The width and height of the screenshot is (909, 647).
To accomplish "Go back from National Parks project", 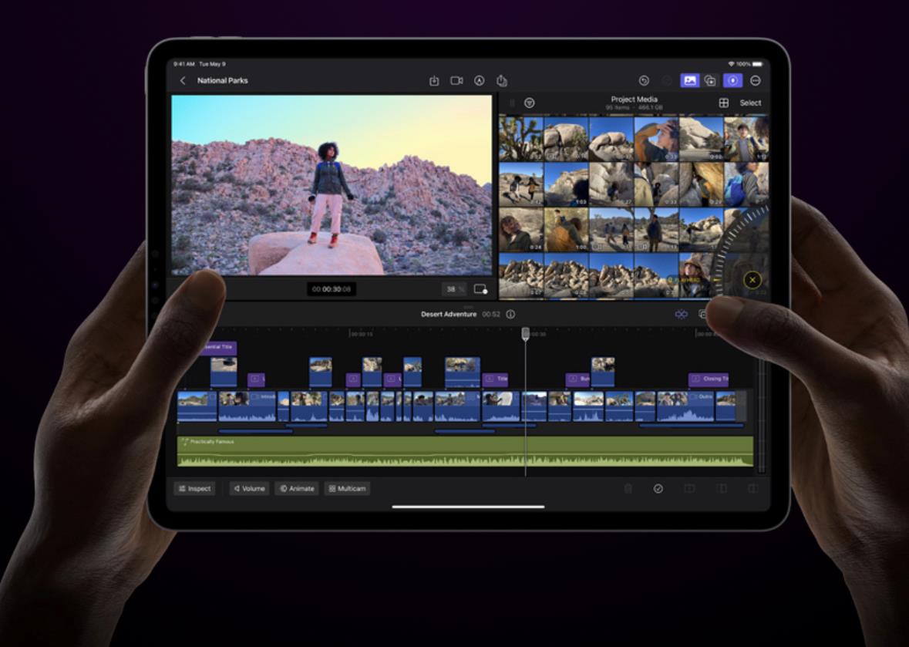I will (183, 81).
